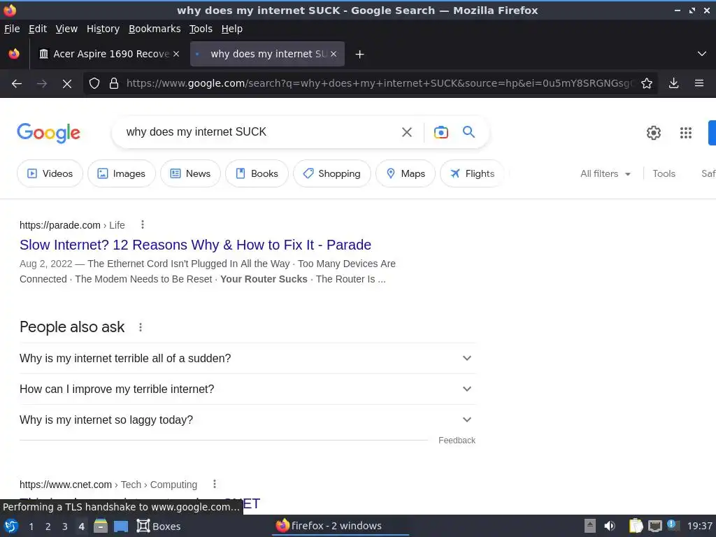Click the show desktop taskbar icon
This screenshot has height=537, width=716.
tap(121, 526)
